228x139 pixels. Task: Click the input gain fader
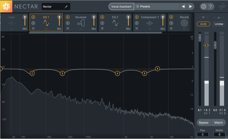(200, 38)
